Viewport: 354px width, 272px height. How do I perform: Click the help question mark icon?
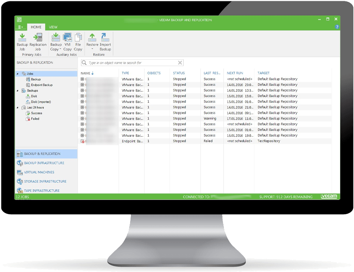click(337, 27)
